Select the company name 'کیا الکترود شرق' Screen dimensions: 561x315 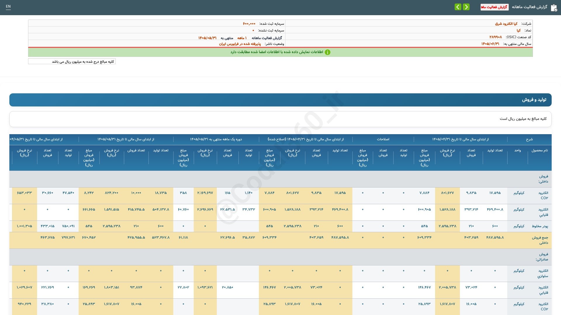coord(506,24)
